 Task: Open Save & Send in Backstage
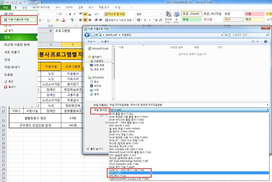[x=12, y=67]
